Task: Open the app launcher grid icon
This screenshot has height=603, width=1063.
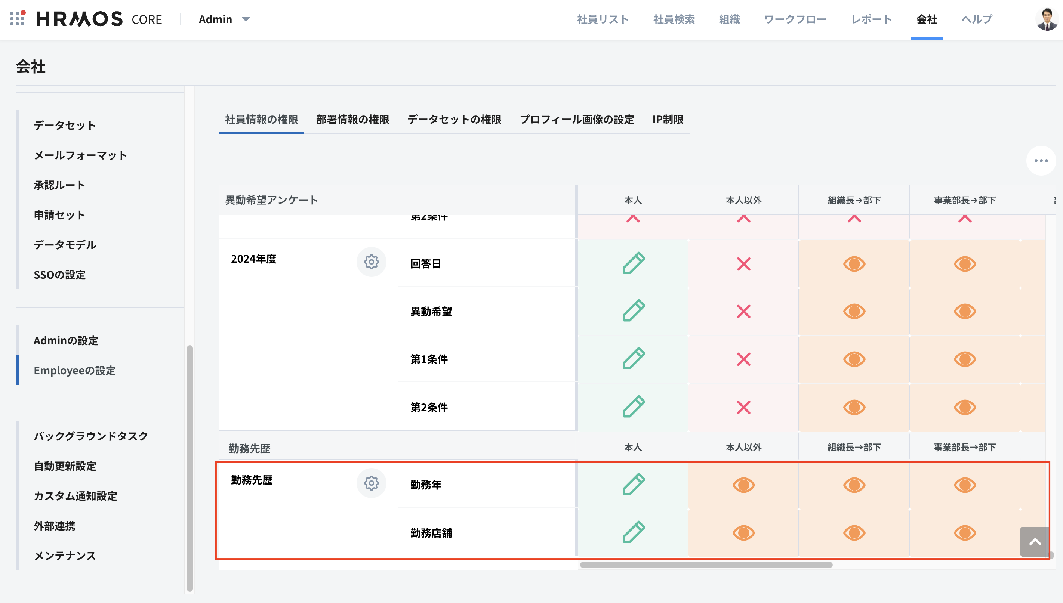Action: click(x=17, y=19)
